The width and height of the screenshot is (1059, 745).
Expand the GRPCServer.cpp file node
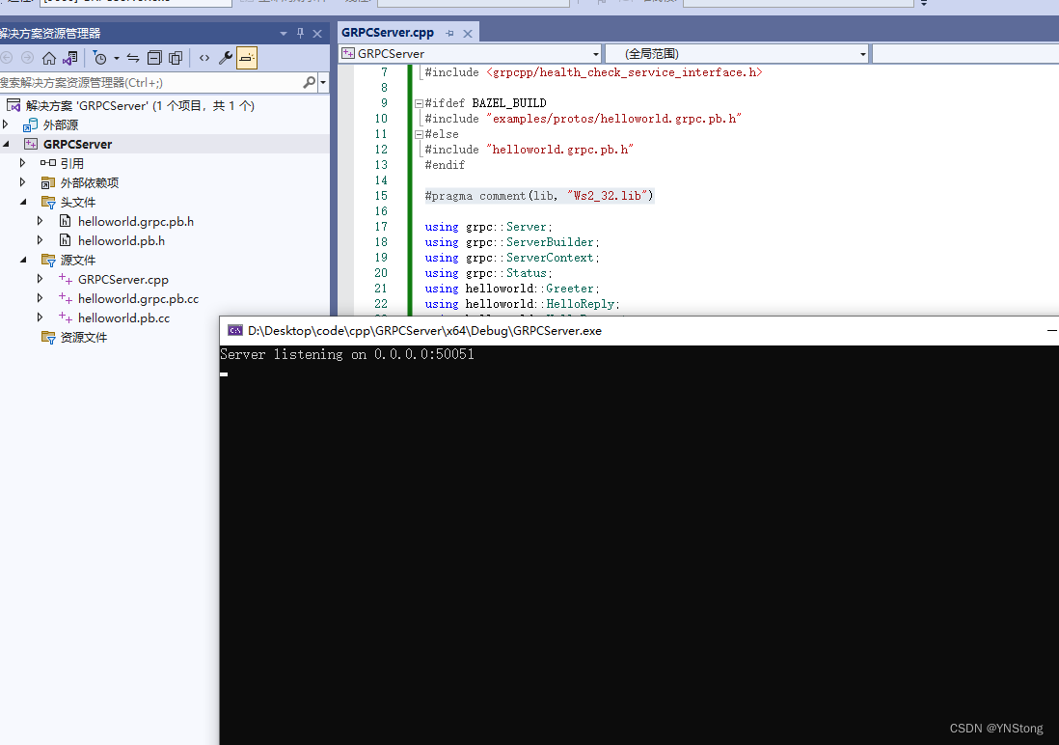point(40,279)
